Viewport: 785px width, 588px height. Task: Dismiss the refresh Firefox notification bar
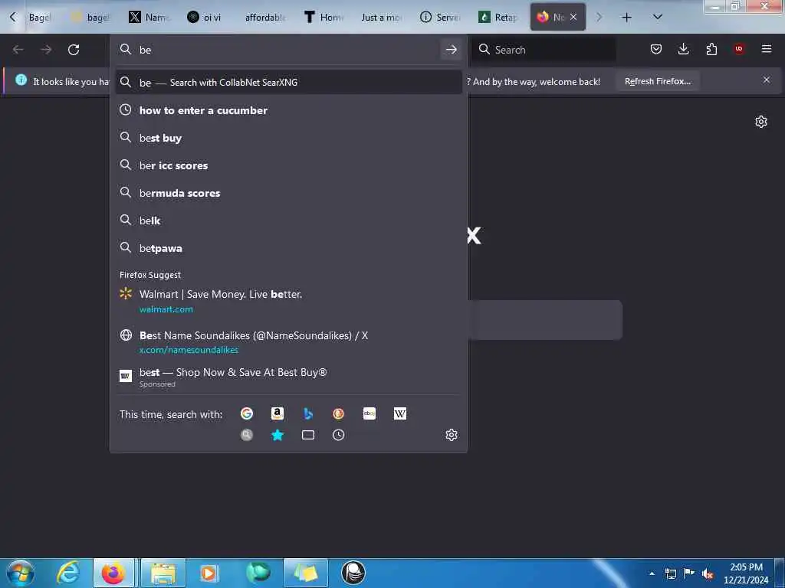[767, 80]
